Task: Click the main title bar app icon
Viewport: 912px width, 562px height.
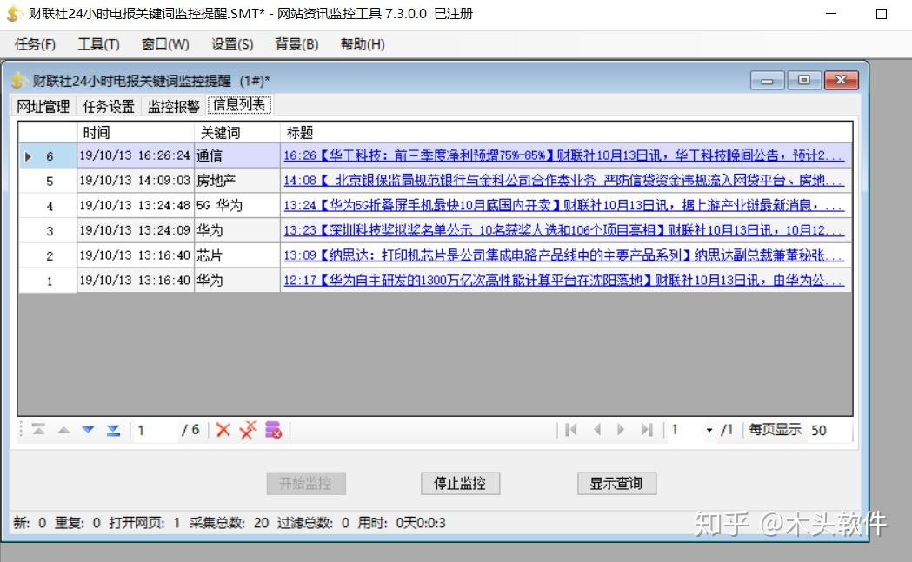Action: pos(14,13)
